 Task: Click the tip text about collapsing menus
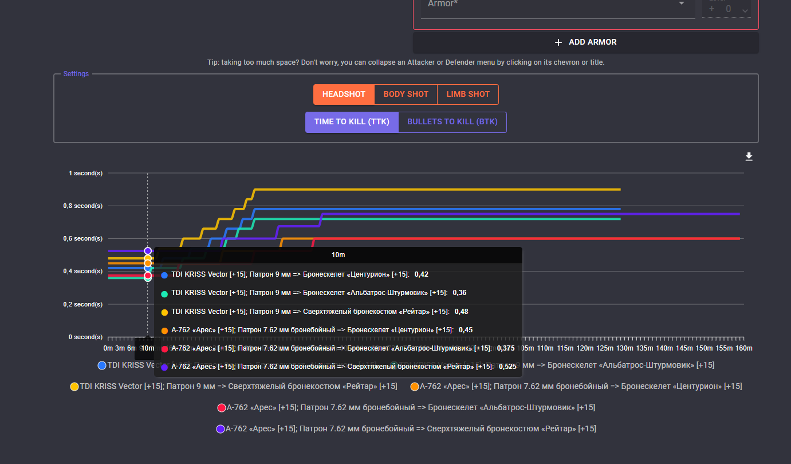(x=406, y=62)
